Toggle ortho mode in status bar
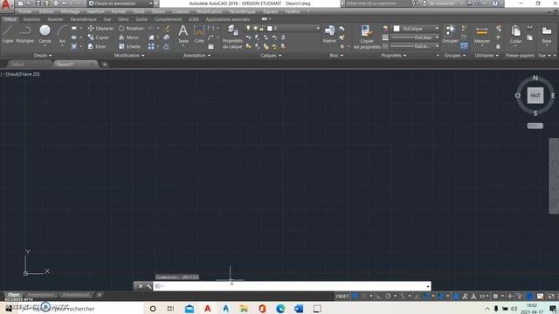Image resolution: width=559 pixels, height=314 pixels. pos(379,297)
